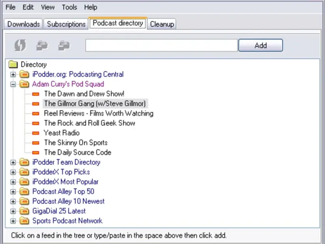The height and width of the screenshot is (244, 325).
Task: Expand the iPodderX Top Picks node
Action: click(13, 172)
